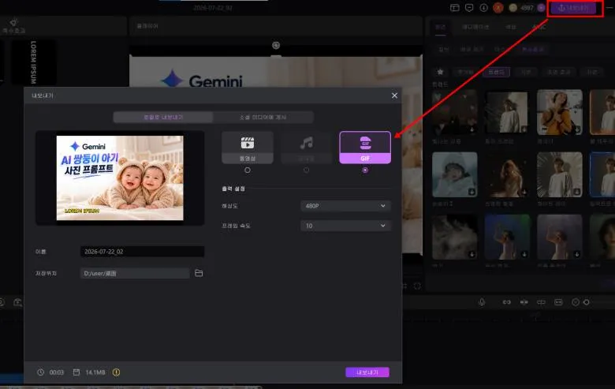The width and height of the screenshot is (615, 389).
Task: Open the first tab of the right panel
Action: click(440, 27)
